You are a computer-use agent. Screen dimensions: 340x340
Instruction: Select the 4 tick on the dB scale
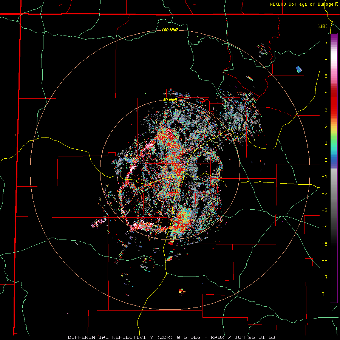click(326, 93)
